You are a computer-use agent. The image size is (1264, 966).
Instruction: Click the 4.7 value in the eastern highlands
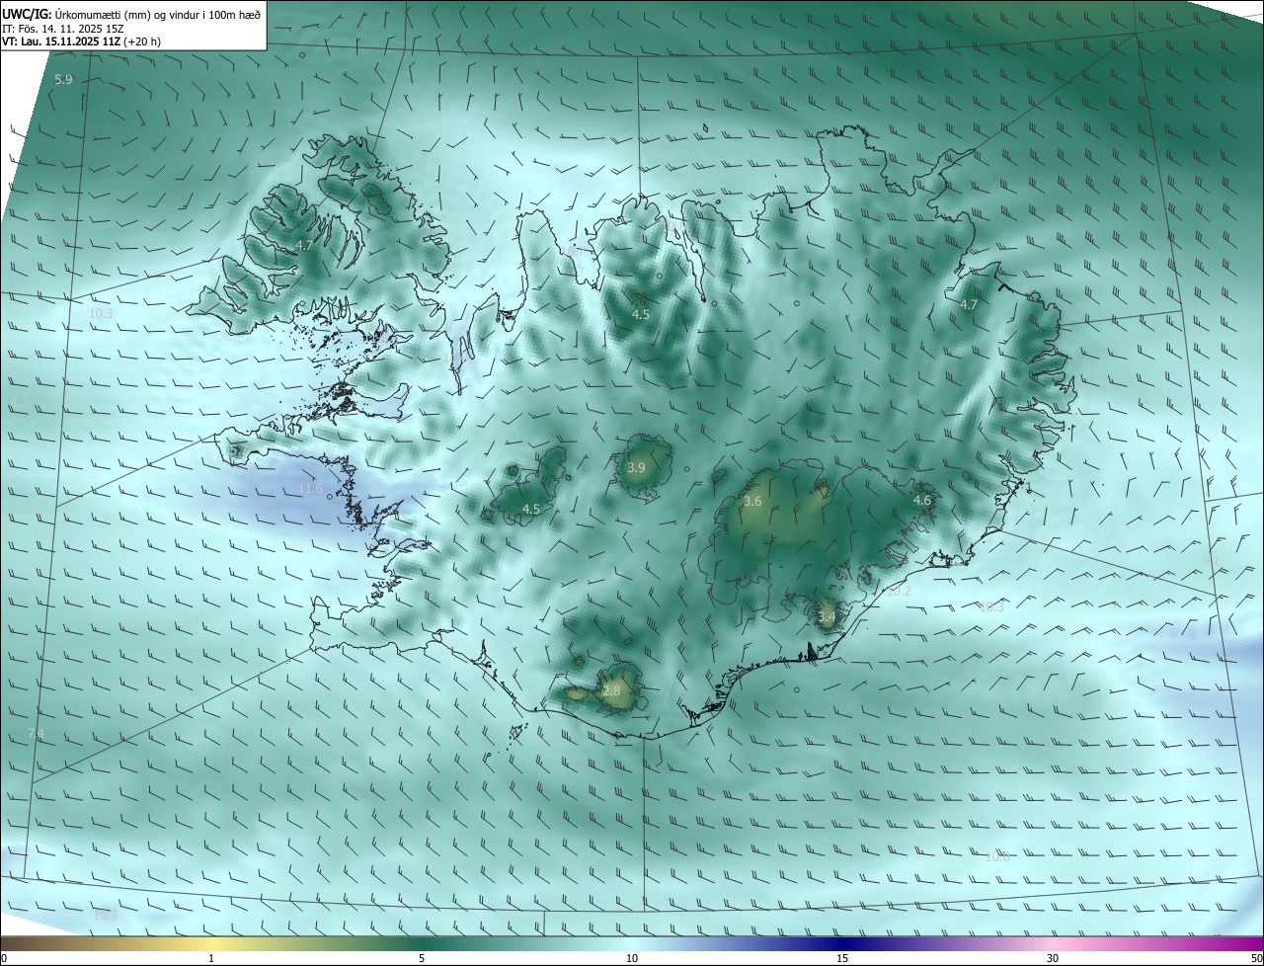click(x=969, y=305)
